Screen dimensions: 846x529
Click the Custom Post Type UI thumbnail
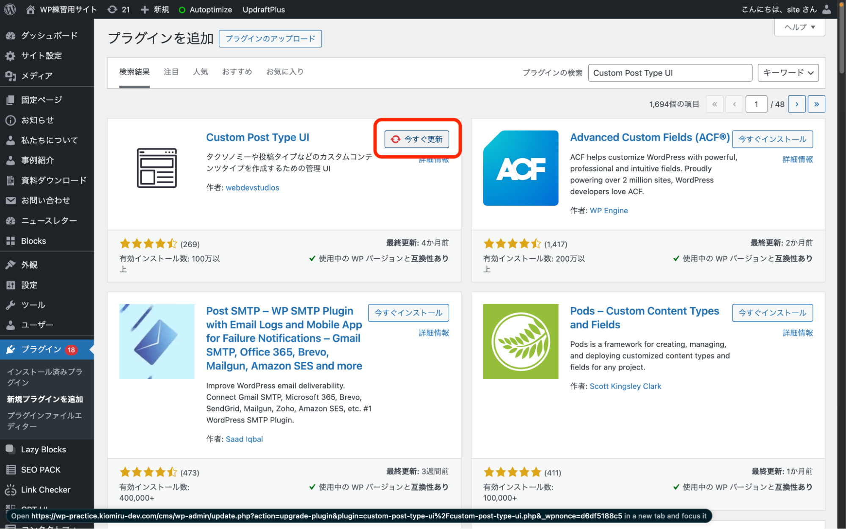(x=157, y=168)
